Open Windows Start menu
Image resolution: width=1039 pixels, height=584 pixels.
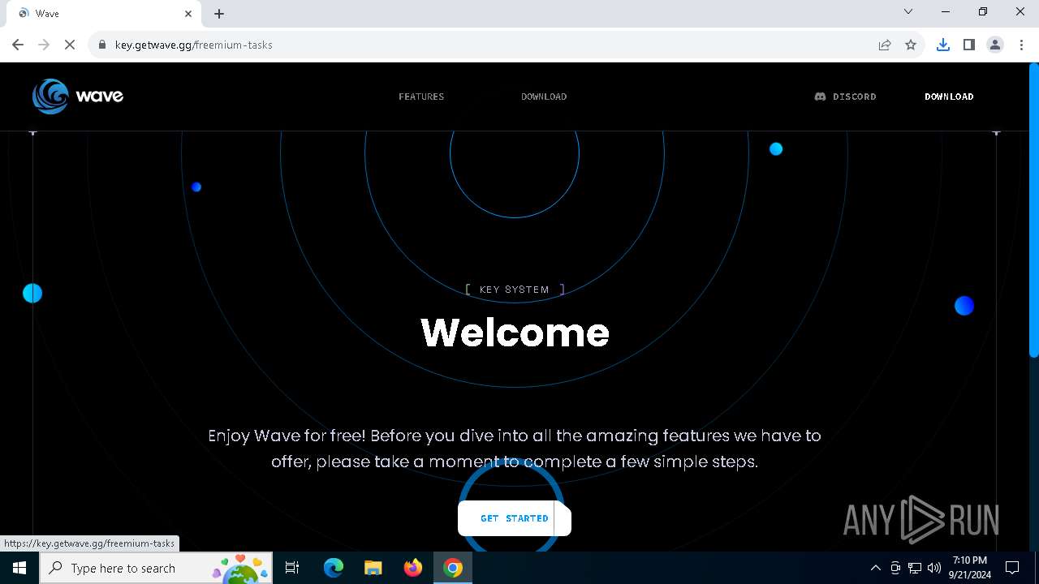coord(19,568)
